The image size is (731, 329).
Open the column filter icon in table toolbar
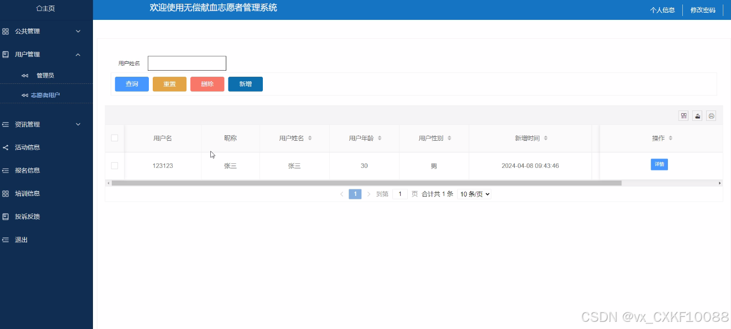point(684,116)
